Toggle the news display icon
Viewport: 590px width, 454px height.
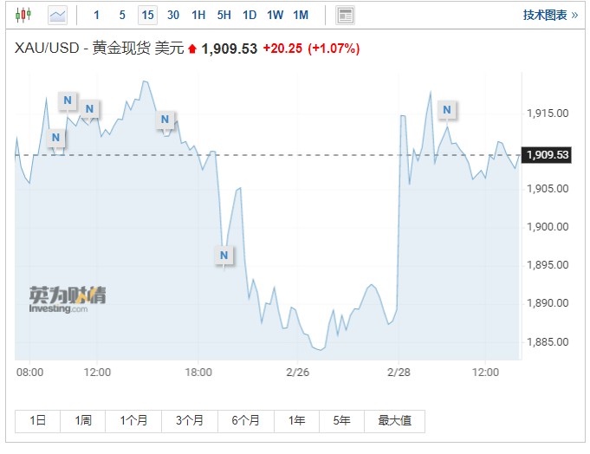[346, 15]
